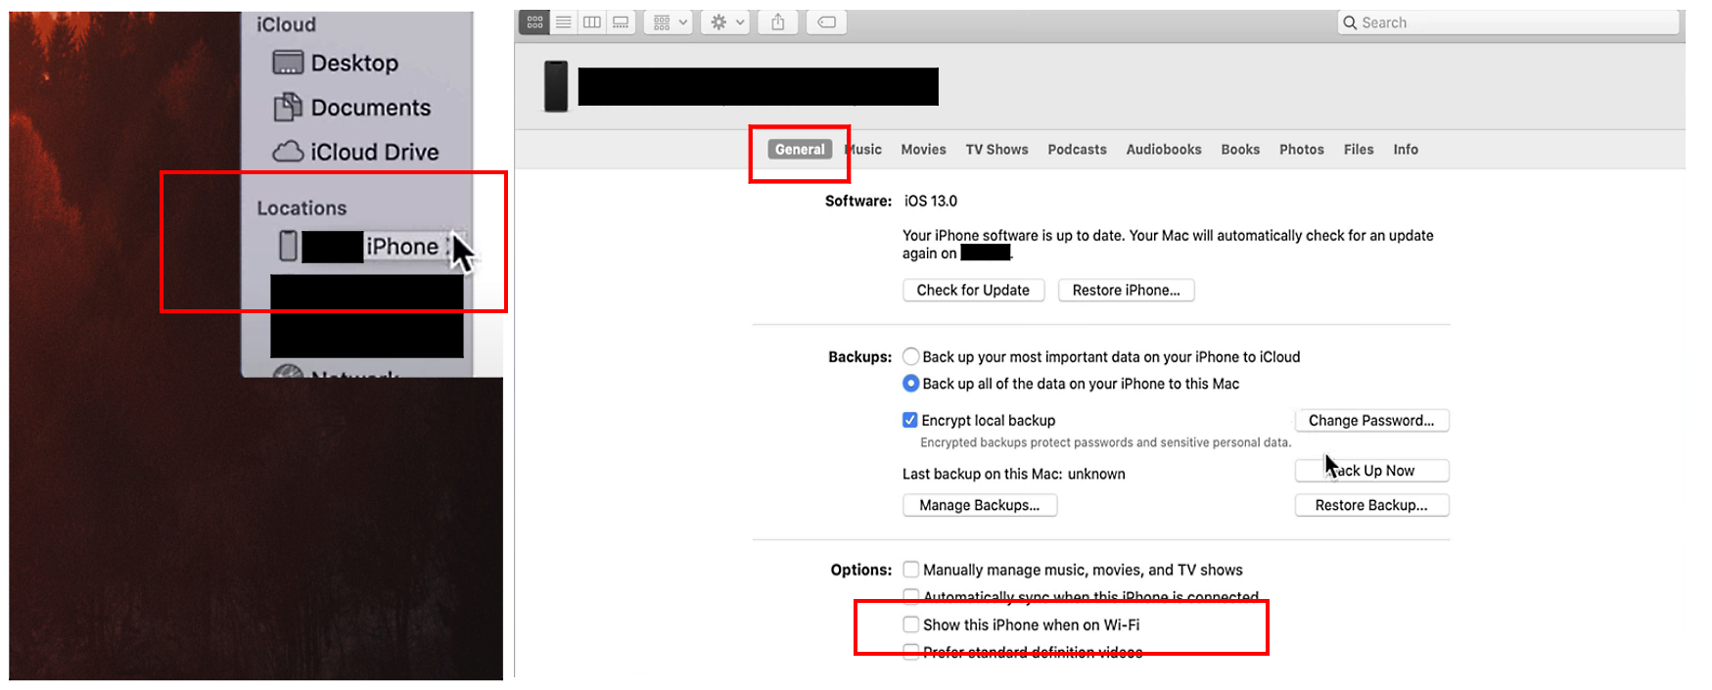Open the Books tab

pos(1240,150)
